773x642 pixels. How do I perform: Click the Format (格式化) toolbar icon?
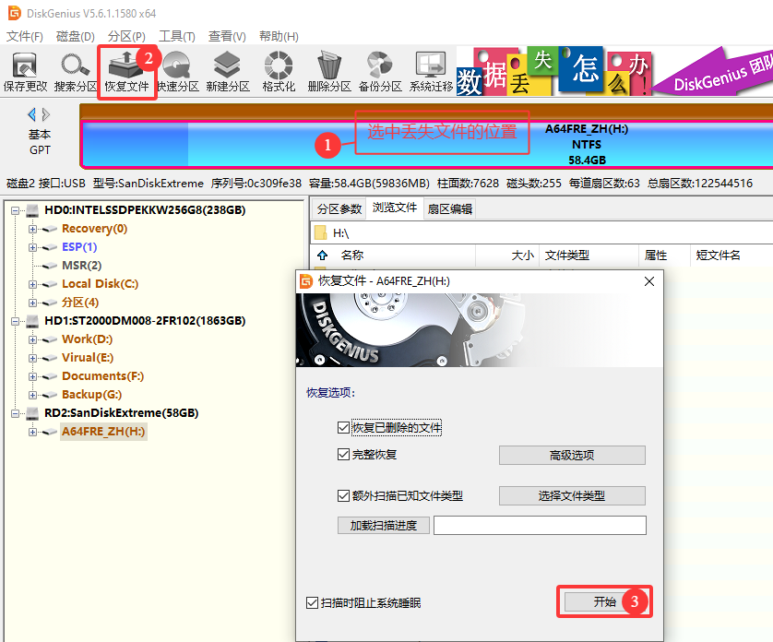point(279,72)
